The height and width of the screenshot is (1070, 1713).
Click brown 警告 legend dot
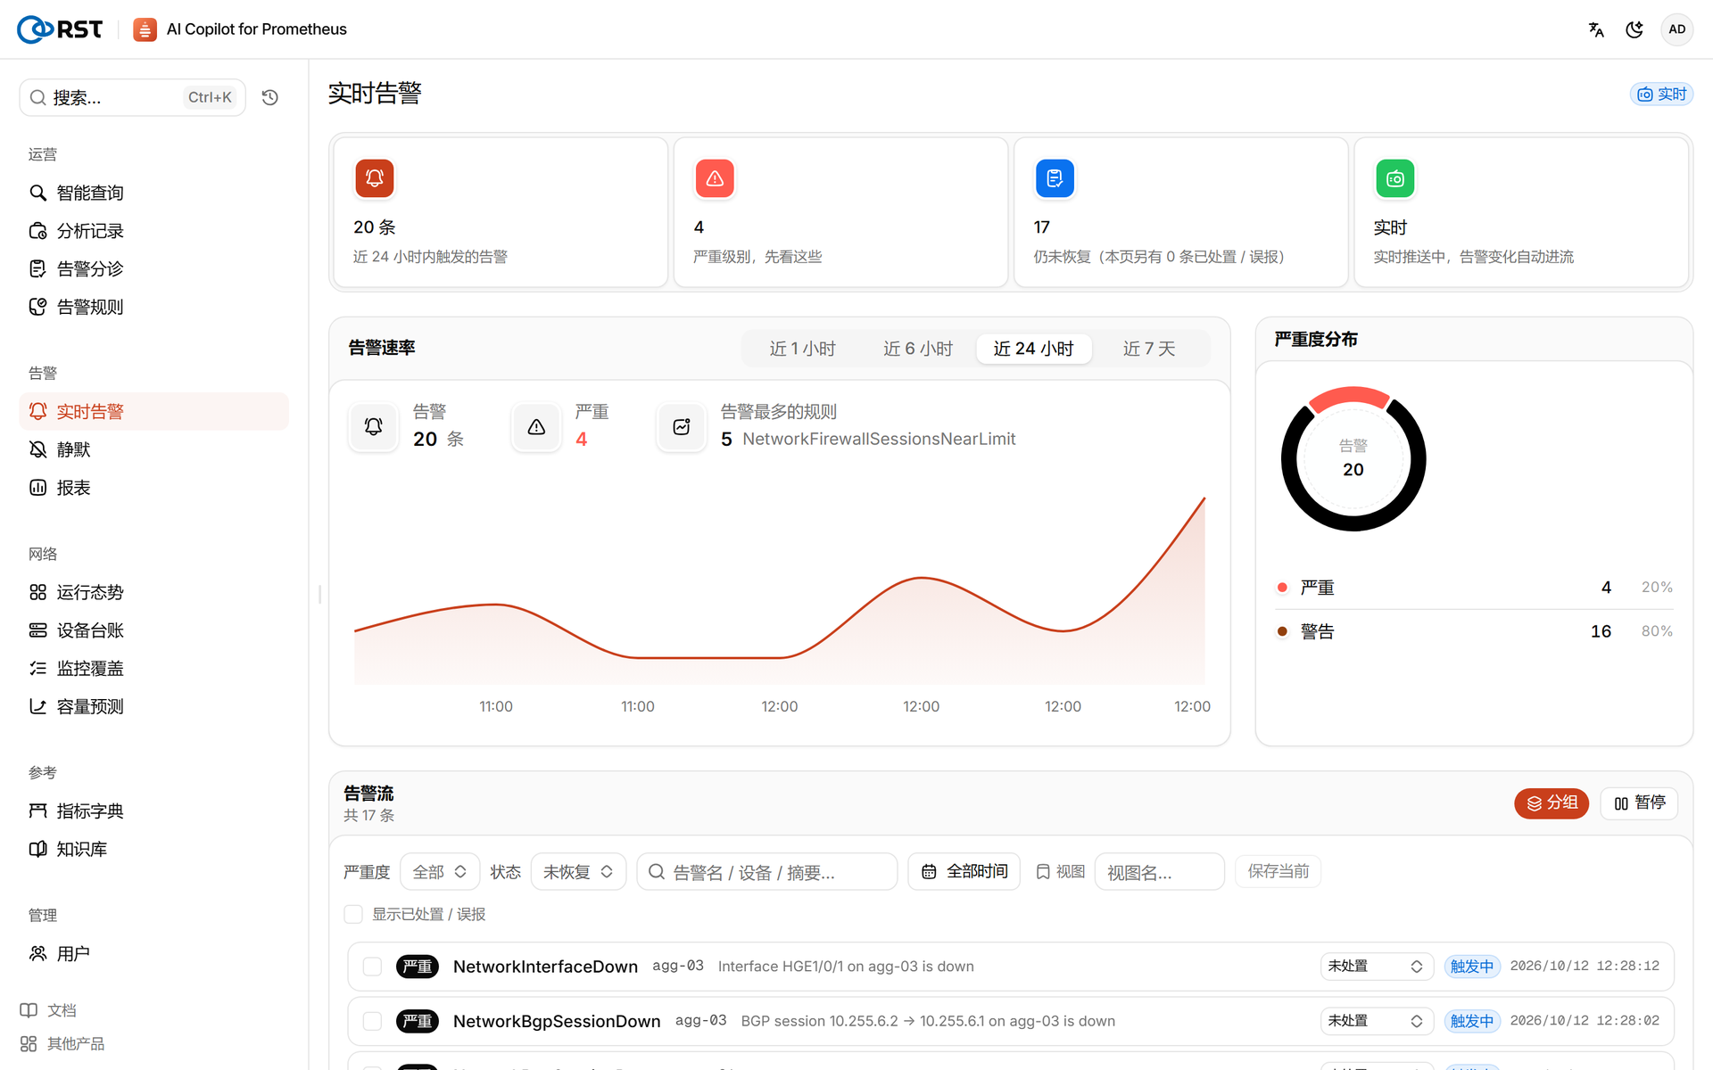tap(1282, 631)
